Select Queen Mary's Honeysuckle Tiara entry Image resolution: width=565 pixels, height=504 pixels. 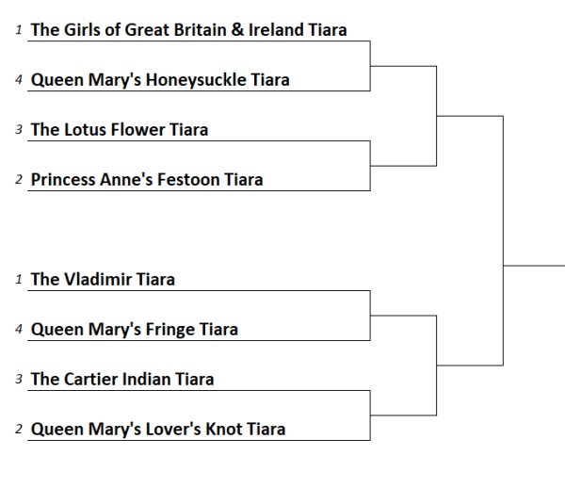click(x=160, y=80)
